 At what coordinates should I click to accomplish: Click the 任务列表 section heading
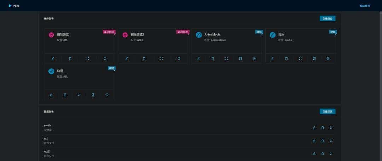(x=49, y=18)
